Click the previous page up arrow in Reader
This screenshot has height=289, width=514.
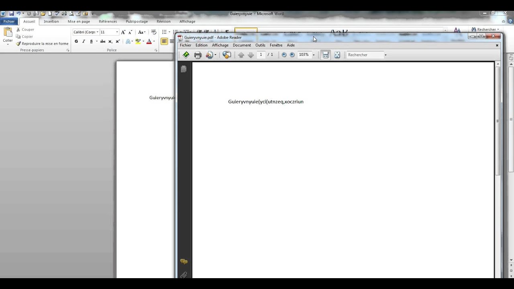pos(241,55)
